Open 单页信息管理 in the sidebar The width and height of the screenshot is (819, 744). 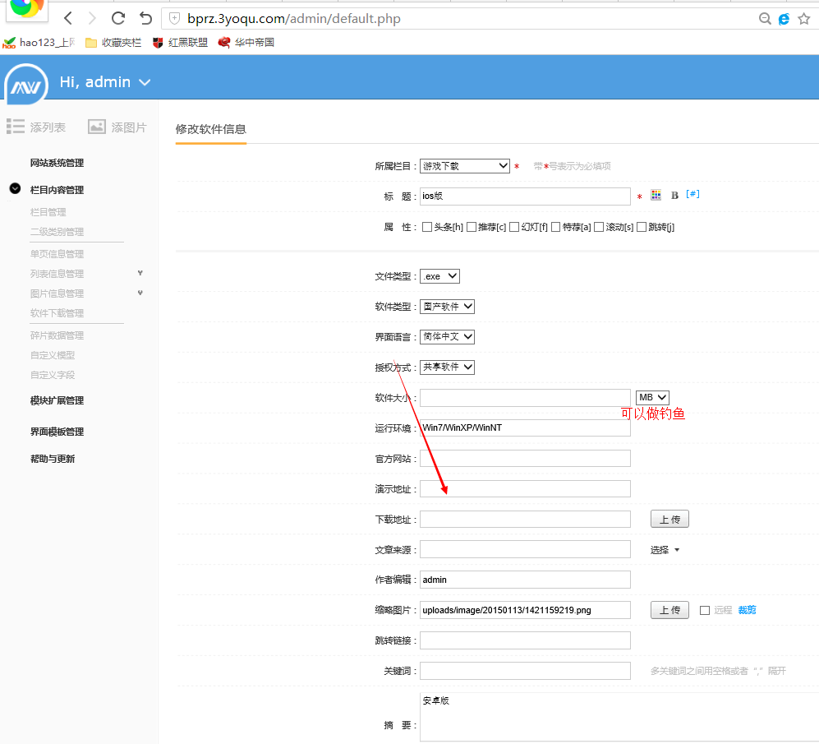click(x=57, y=253)
